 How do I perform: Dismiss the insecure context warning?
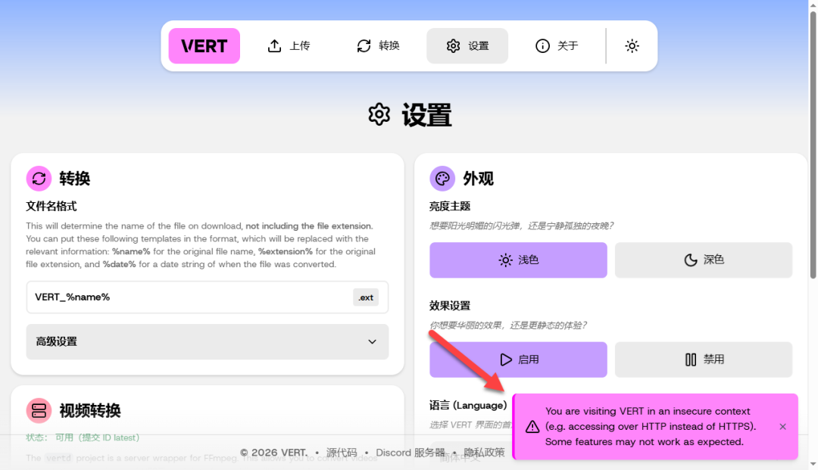tap(782, 427)
